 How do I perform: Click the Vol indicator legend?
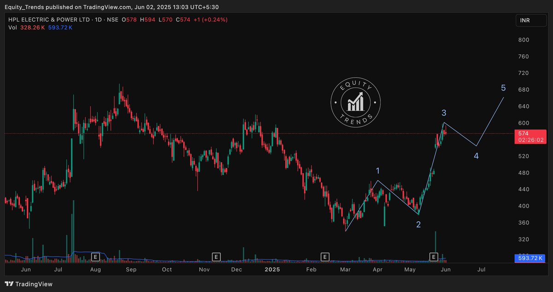(x=12, y=28)
